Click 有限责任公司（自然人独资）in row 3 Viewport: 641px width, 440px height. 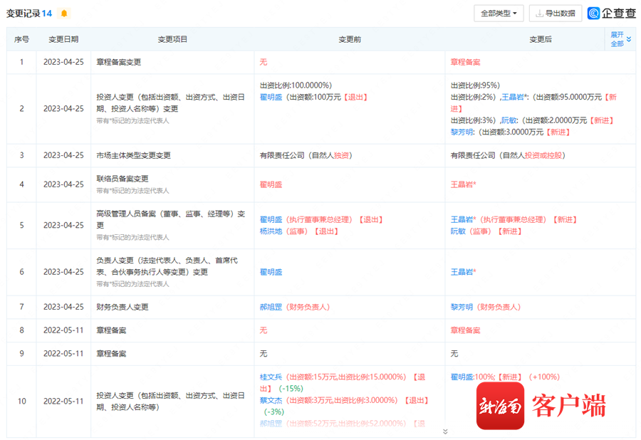pyautogui.click(x=306, y=156)
